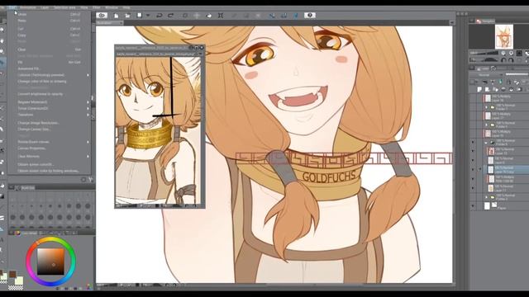Choose Clear in the Edit menu
This screenshot has width=529, height=297.
tap(49, 49)
